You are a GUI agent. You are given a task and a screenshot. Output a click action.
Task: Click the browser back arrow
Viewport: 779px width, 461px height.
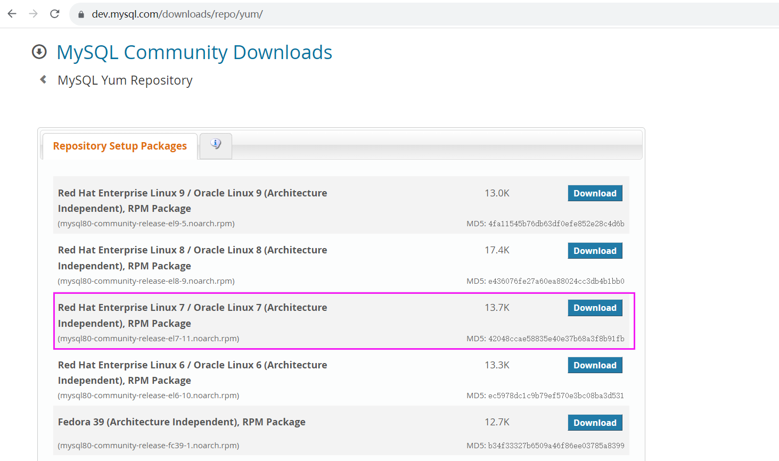click(x=12, y=14)
